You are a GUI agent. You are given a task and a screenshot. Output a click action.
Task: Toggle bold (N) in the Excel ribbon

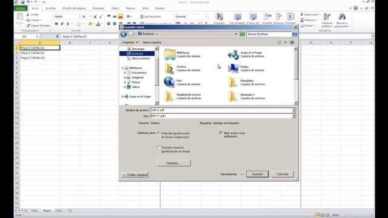(56, 24)
